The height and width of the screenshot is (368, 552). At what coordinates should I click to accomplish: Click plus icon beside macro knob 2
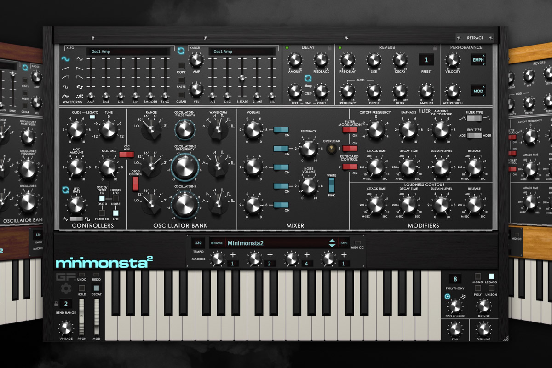pyautogui.click(x=270, y=255)
